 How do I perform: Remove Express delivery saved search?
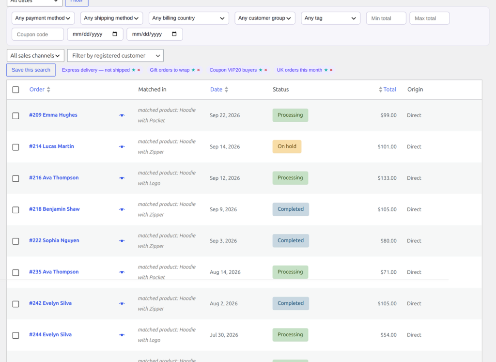(139, 70)
